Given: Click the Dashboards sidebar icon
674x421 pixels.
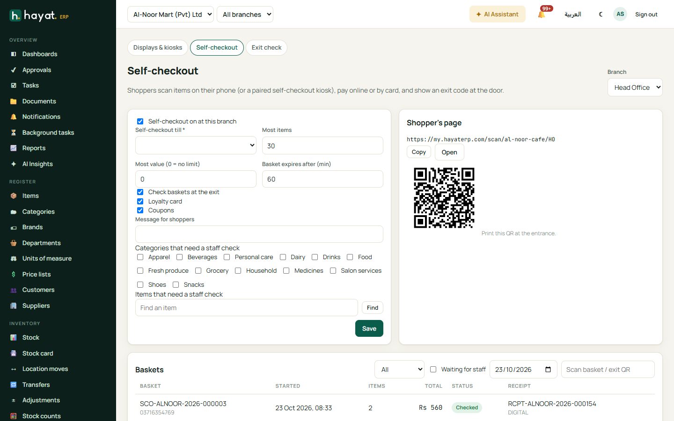Looking at the screenshot, I should point(14,54).
